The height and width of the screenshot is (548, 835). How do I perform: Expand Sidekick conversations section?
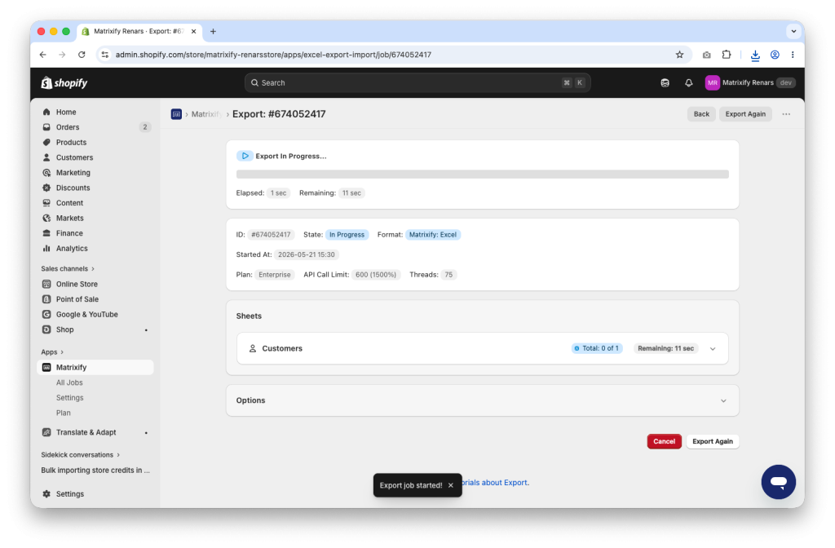coord(81,455)
